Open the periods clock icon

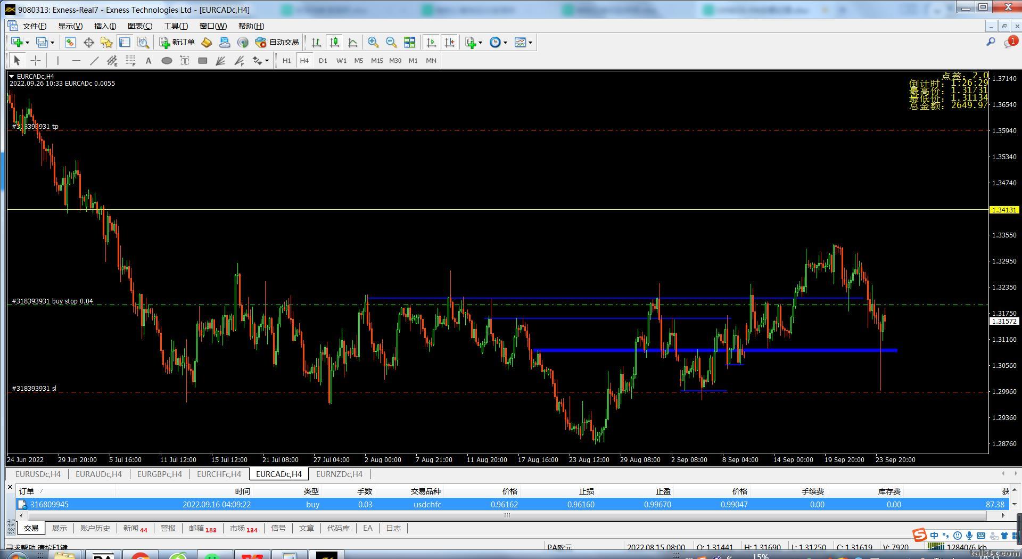(495, 42)
